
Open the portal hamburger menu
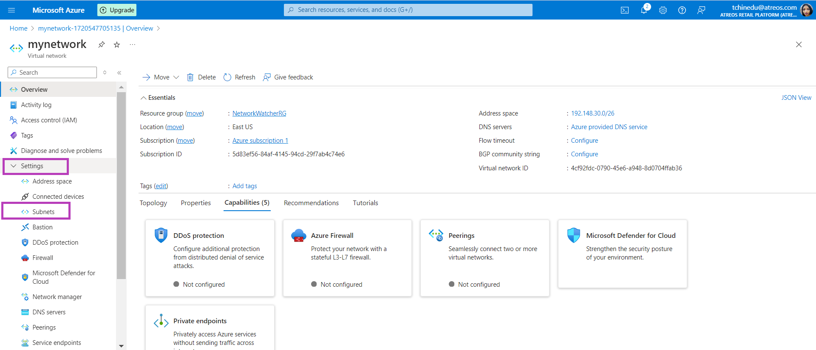[x=11, y=10]
